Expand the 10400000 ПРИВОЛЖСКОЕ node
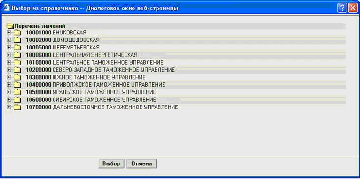The height and width of the screenshot is (179, 360). pyautogui.click(x=9, y=85)
